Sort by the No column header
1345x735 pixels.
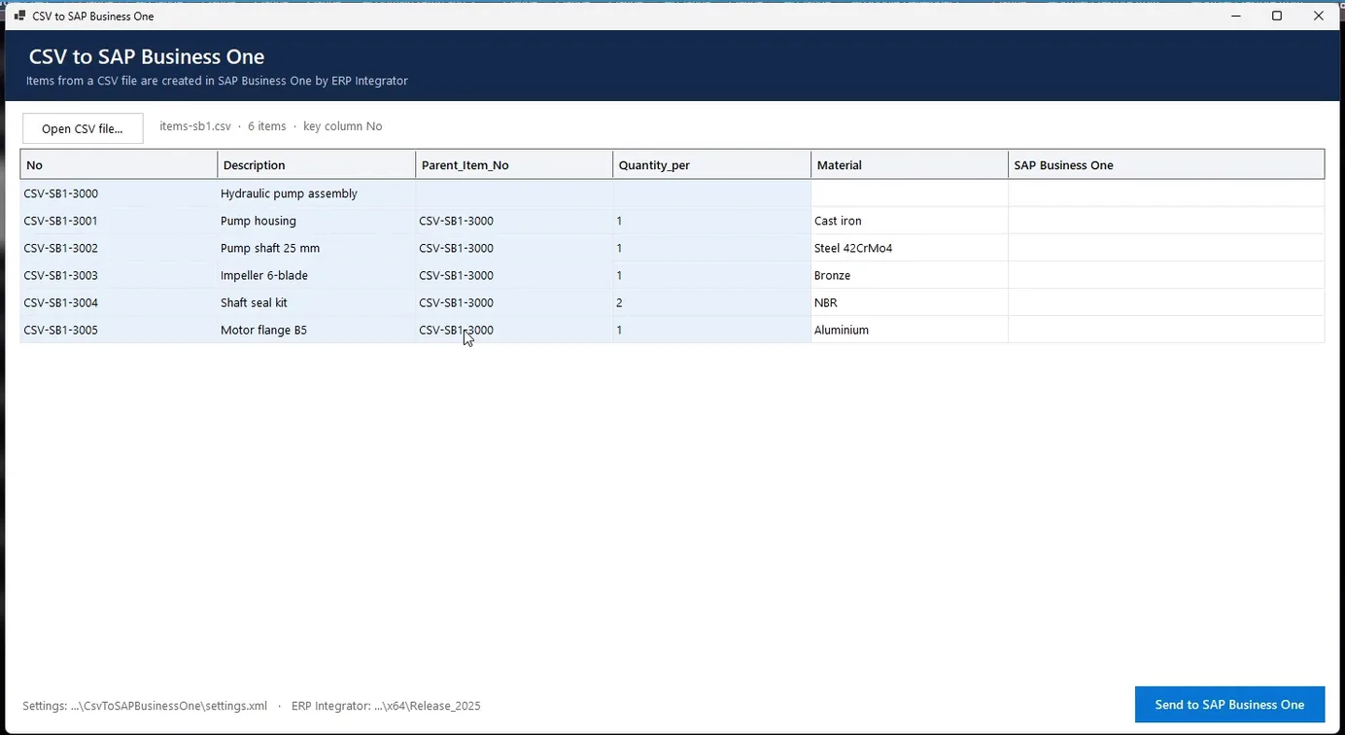[119, 165]
